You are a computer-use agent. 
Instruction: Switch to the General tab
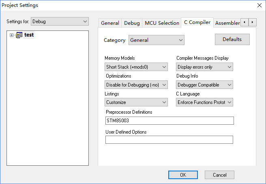click(x=110, y=23)
